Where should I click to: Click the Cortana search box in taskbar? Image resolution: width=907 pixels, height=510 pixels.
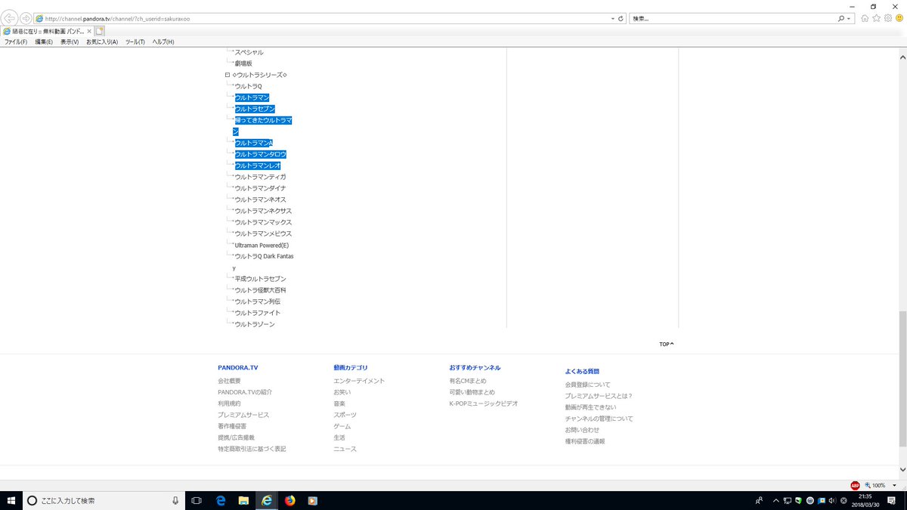[x=104, y=500]
